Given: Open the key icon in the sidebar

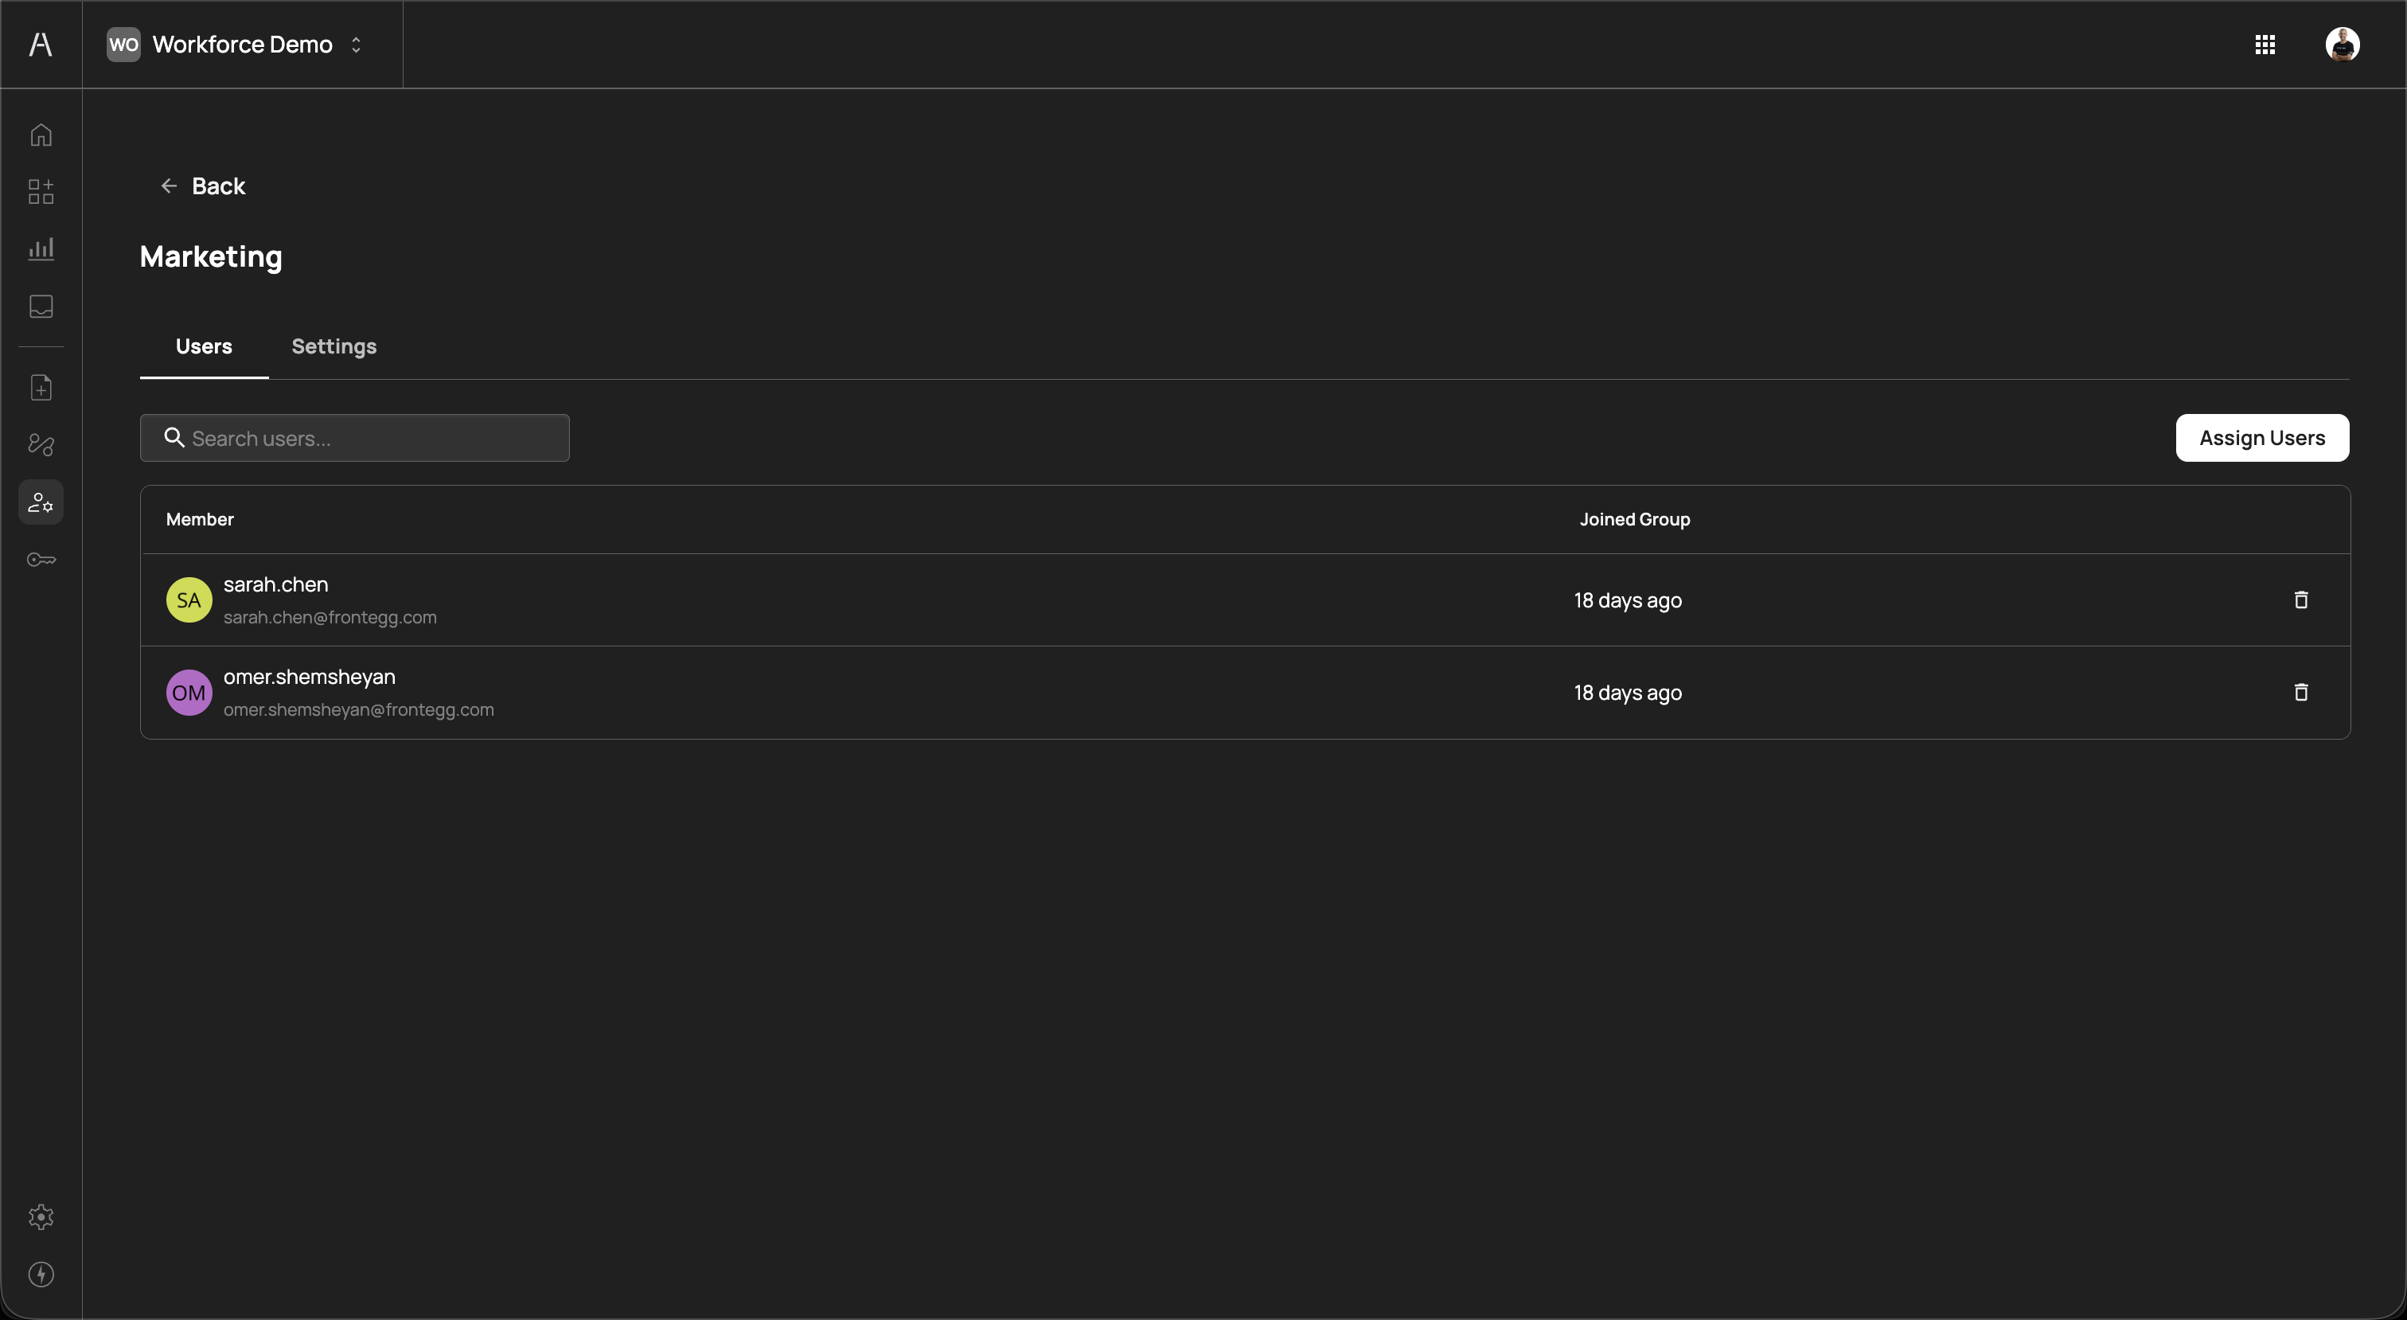Looking at the screenshot, I should click(41, 559).
